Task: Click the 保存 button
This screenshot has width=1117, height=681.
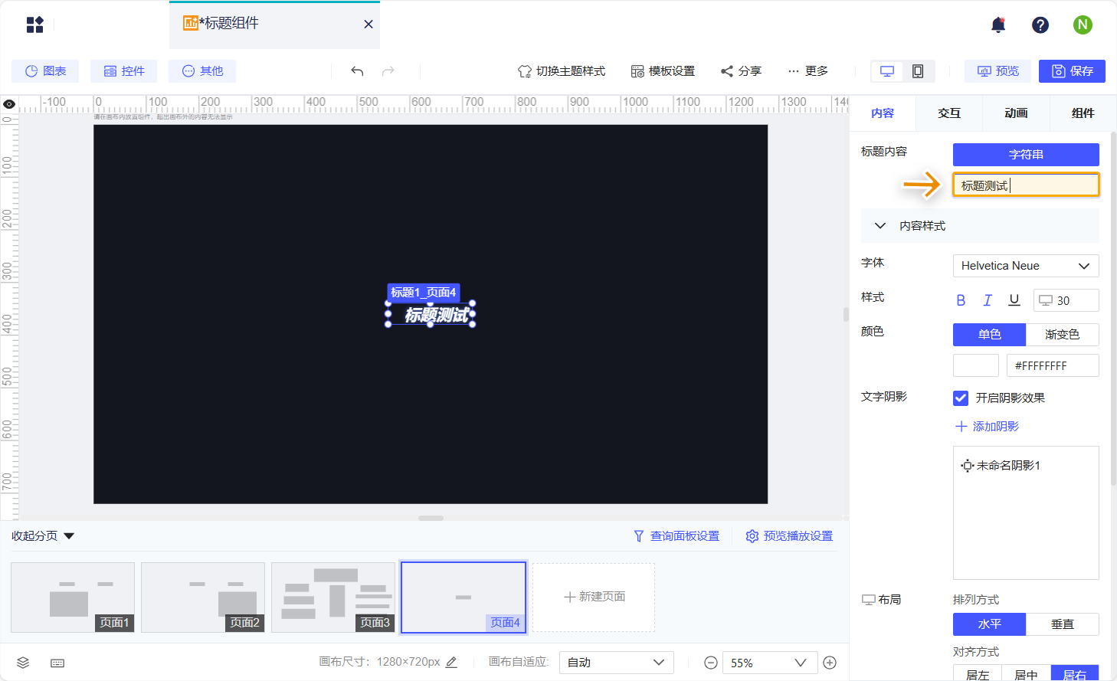Action: [1071, 71]
